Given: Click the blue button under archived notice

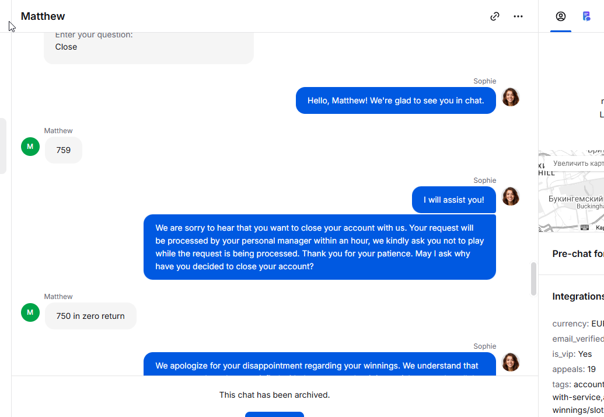Looking at the screenshot, I should 274,413.
